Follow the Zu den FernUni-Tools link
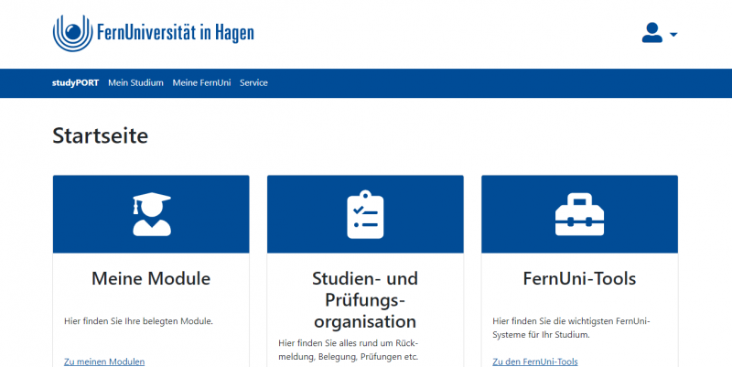The height and width of the screenshot is (367, 732). (535, 362)
